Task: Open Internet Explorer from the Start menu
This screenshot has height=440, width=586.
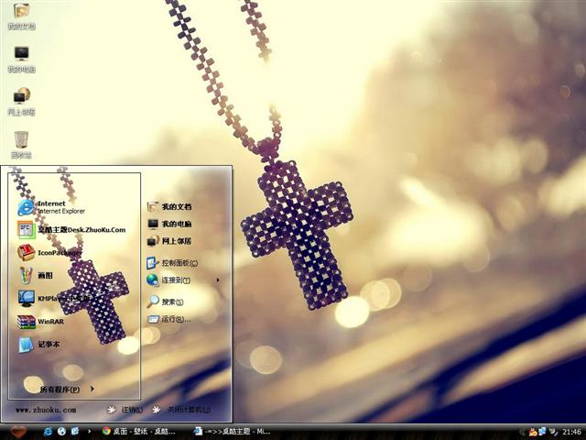Action: point(55,206)
